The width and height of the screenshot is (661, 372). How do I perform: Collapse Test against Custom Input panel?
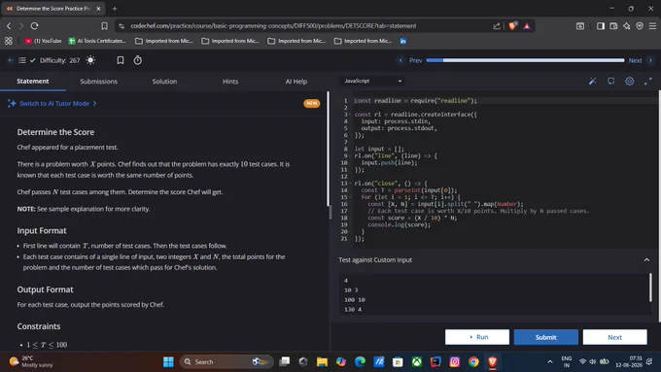(646, 260)
